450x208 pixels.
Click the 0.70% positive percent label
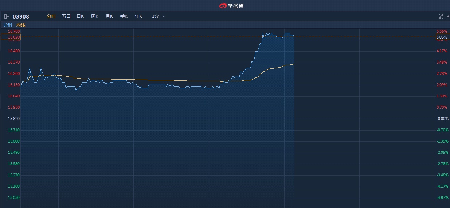pos(442,108)
